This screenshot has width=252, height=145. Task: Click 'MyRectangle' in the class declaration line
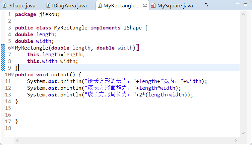click(x=71, y=28)
